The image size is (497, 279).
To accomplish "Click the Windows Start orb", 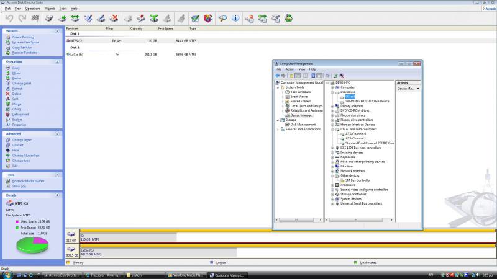I will coord(6,275).
